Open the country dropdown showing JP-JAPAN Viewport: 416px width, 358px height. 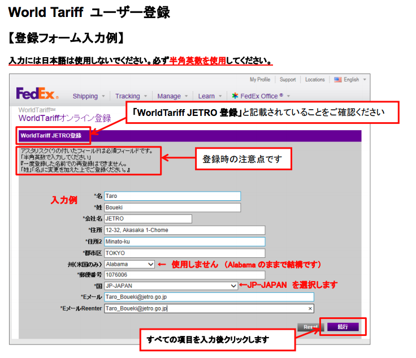point(171,286)
